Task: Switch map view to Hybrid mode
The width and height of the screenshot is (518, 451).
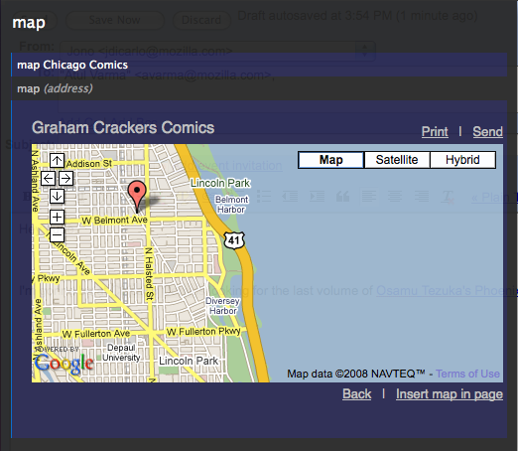Action: (x=462, y=160)
